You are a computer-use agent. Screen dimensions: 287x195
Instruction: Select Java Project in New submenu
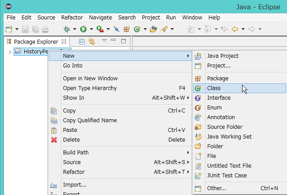239,56
